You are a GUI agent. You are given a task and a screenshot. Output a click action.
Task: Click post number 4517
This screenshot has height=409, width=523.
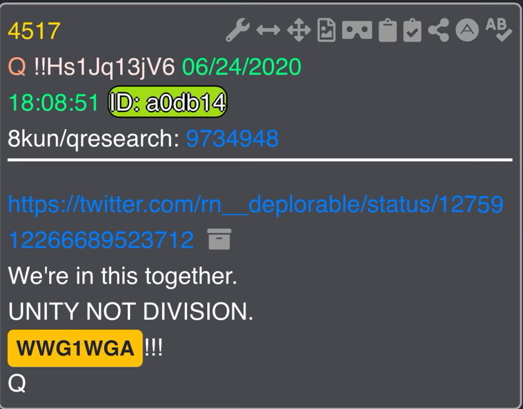34,31
